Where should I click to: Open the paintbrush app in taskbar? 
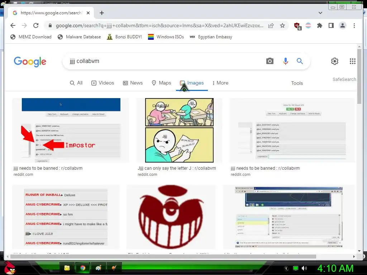tap(114, 268)
